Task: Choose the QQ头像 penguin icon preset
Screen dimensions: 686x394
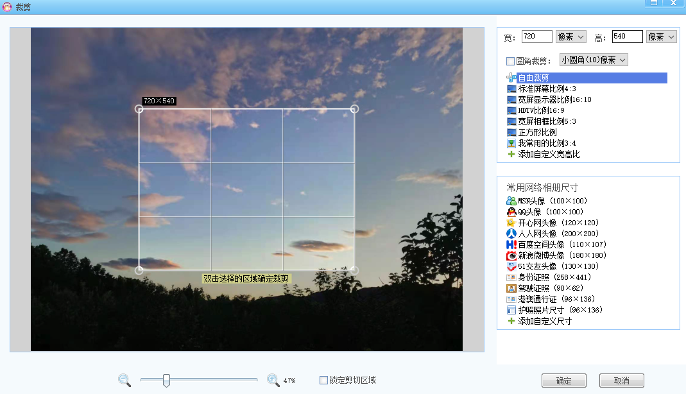Action: pos(511,212)
